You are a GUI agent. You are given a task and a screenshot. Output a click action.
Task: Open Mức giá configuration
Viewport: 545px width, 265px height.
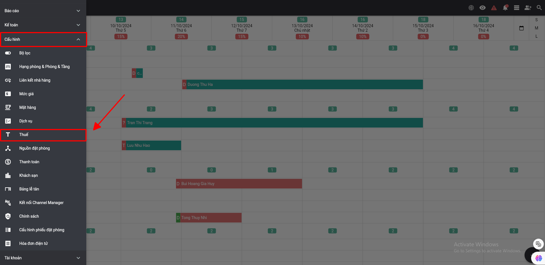[x=43, y=94]
